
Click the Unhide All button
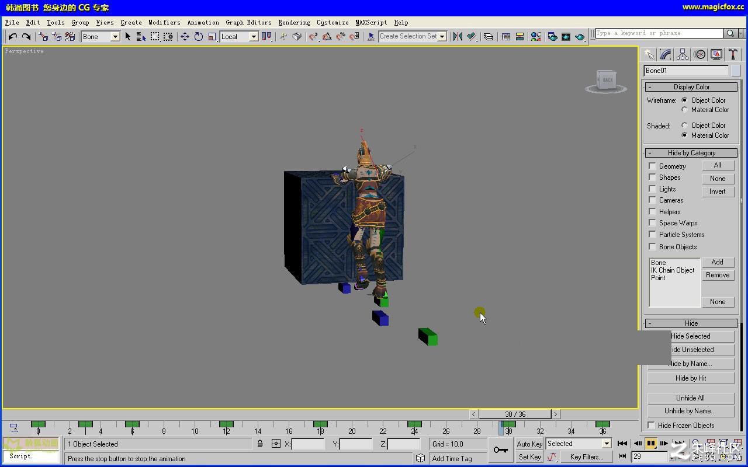(x=691, y=398)
